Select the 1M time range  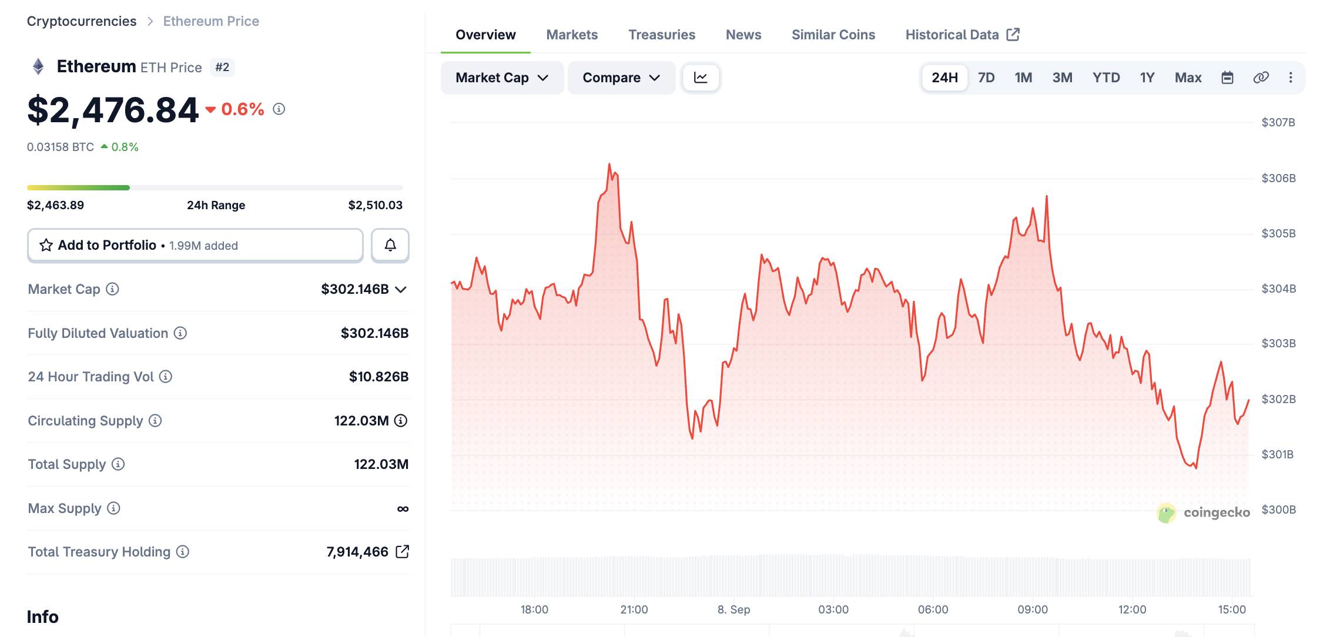(1023, 78)
